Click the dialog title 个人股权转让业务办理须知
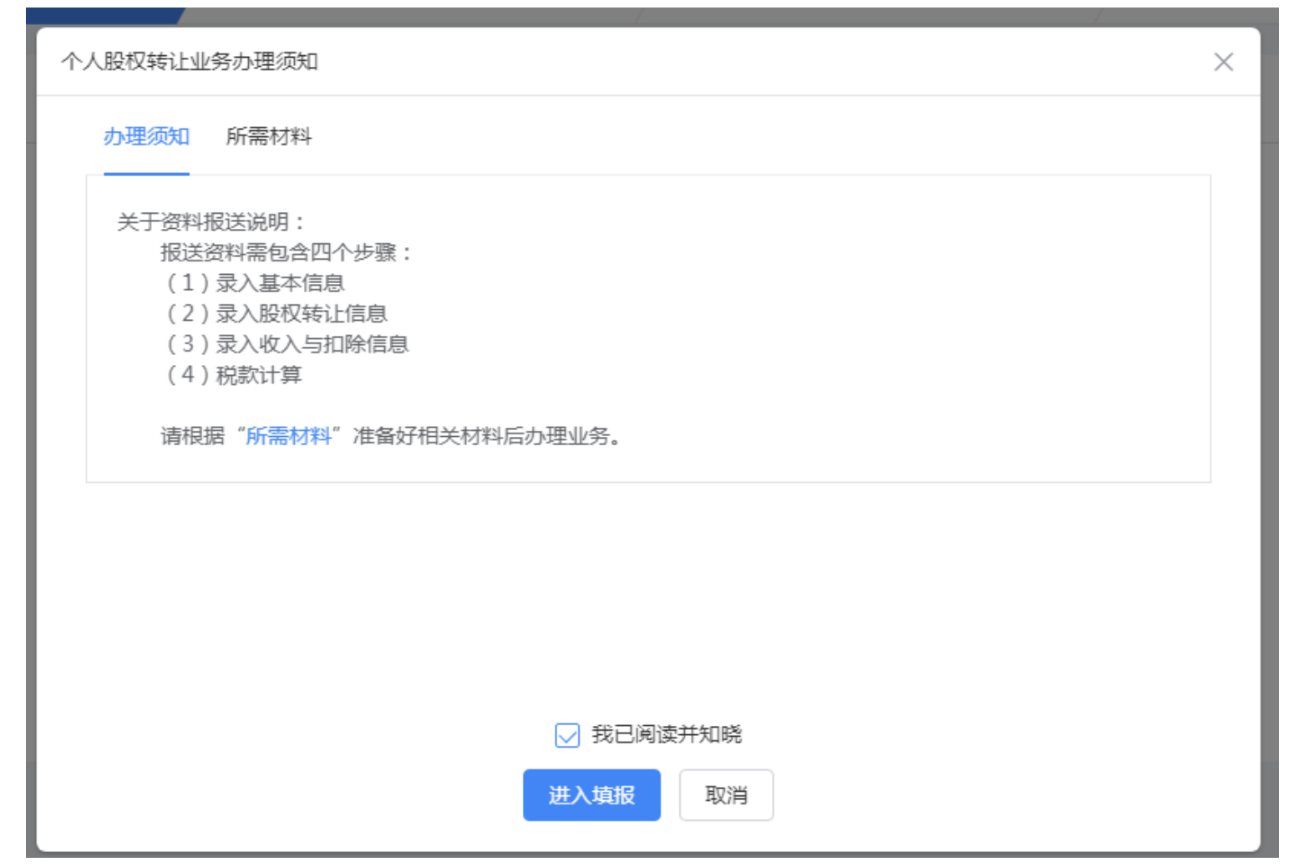The image size is (1299, 867). (190, 62)
